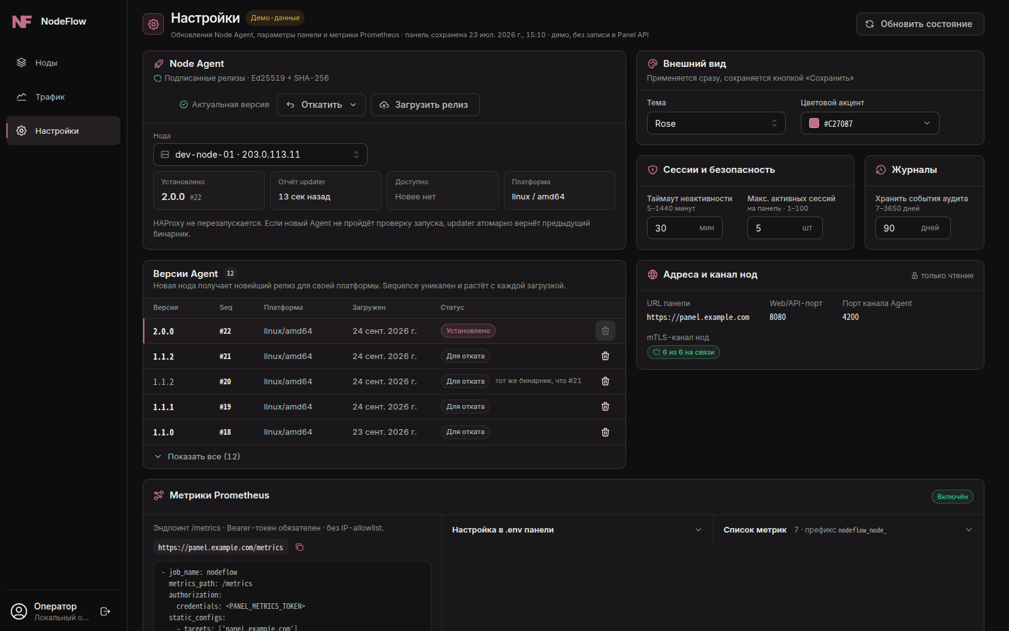Click the 6 из 6 на связи badge

(684, 352)
